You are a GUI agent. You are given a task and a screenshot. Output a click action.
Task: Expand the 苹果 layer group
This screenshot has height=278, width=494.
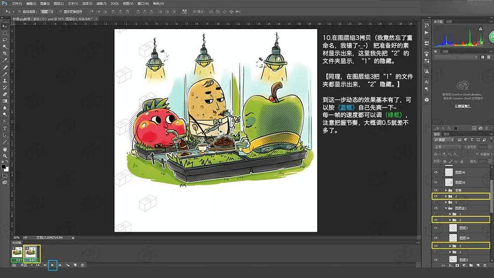pos(446,190)
